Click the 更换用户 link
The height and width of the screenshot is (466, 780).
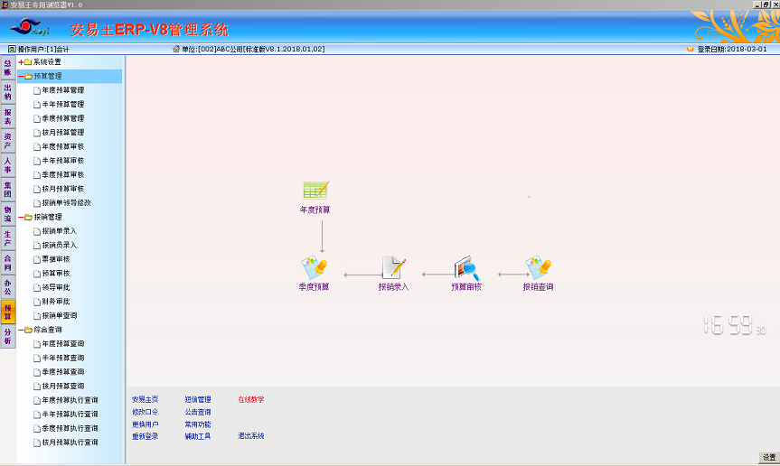[146, 424]
